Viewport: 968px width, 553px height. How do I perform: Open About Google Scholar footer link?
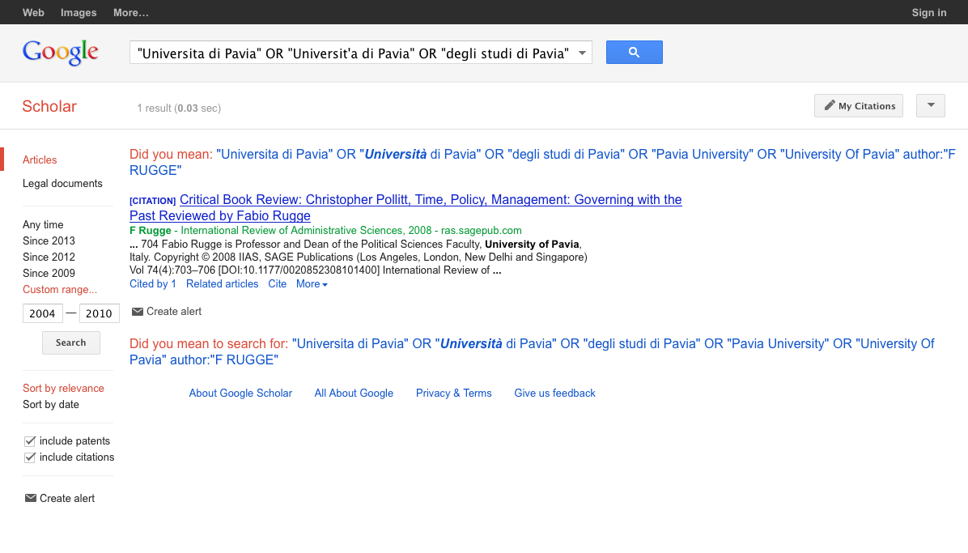pyautogui.click(x=240, y=393)
